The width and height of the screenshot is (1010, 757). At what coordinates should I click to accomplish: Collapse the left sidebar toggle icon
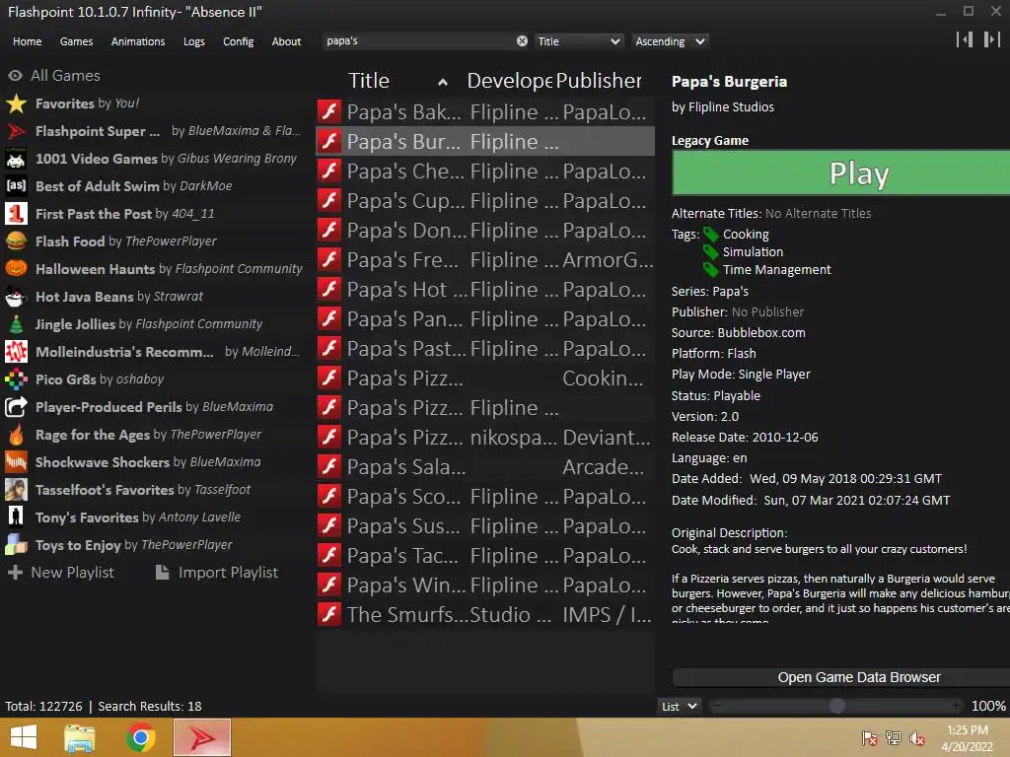965,39
